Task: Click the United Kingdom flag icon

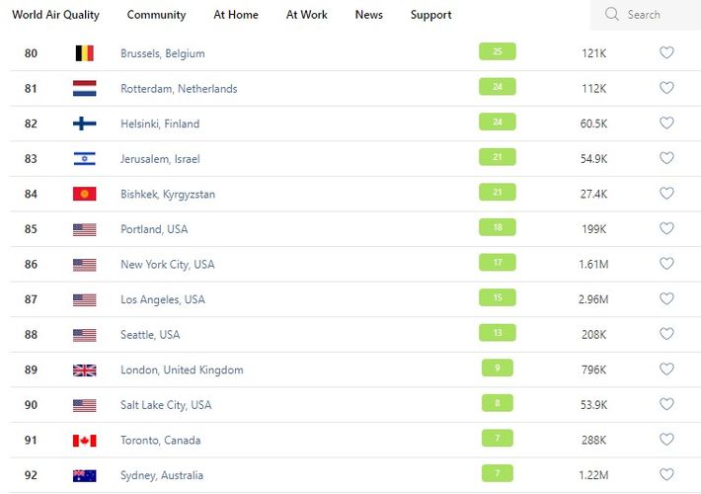Action: coord(85,370)
